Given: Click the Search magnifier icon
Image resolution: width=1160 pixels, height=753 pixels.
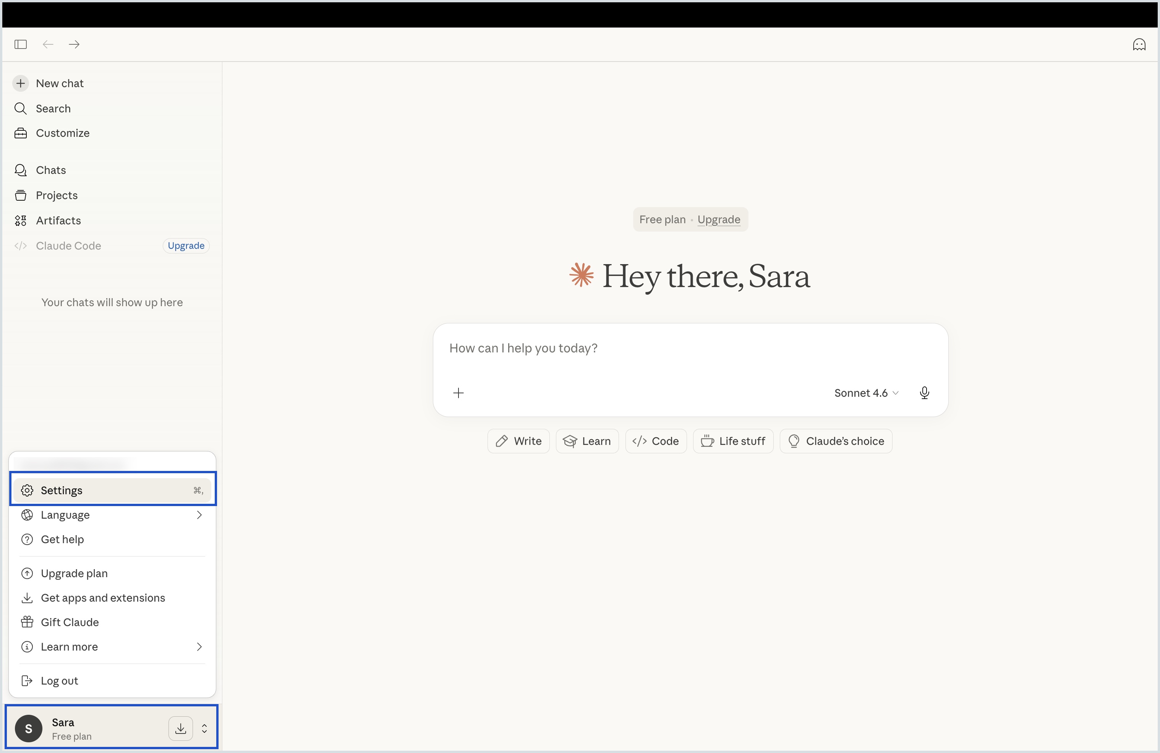Looking at the screenshot, I should (21, 108).
